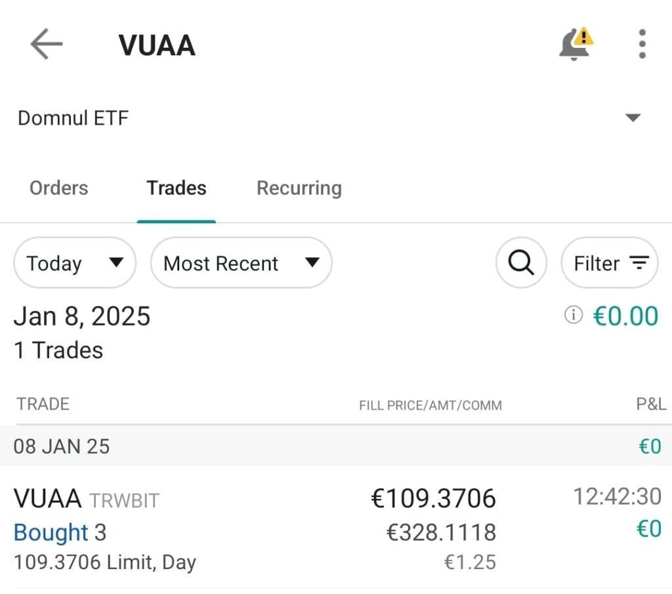Image resolution: width=672 pixels, height=594 pixels.
Task: Switch to the Recurring tab
Action: pos(299,188)
